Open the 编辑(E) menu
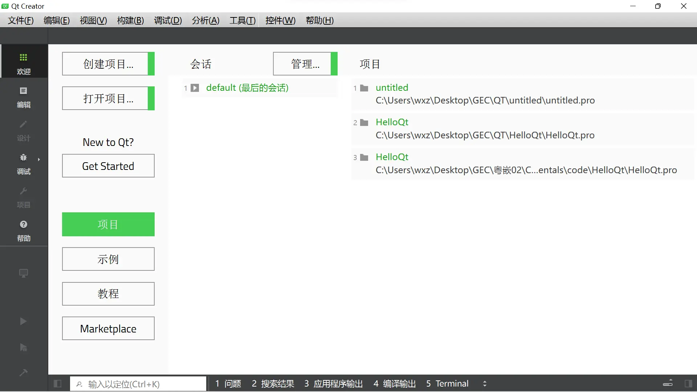The width and height of the screenshot is (697, 392). click(57, 20)
